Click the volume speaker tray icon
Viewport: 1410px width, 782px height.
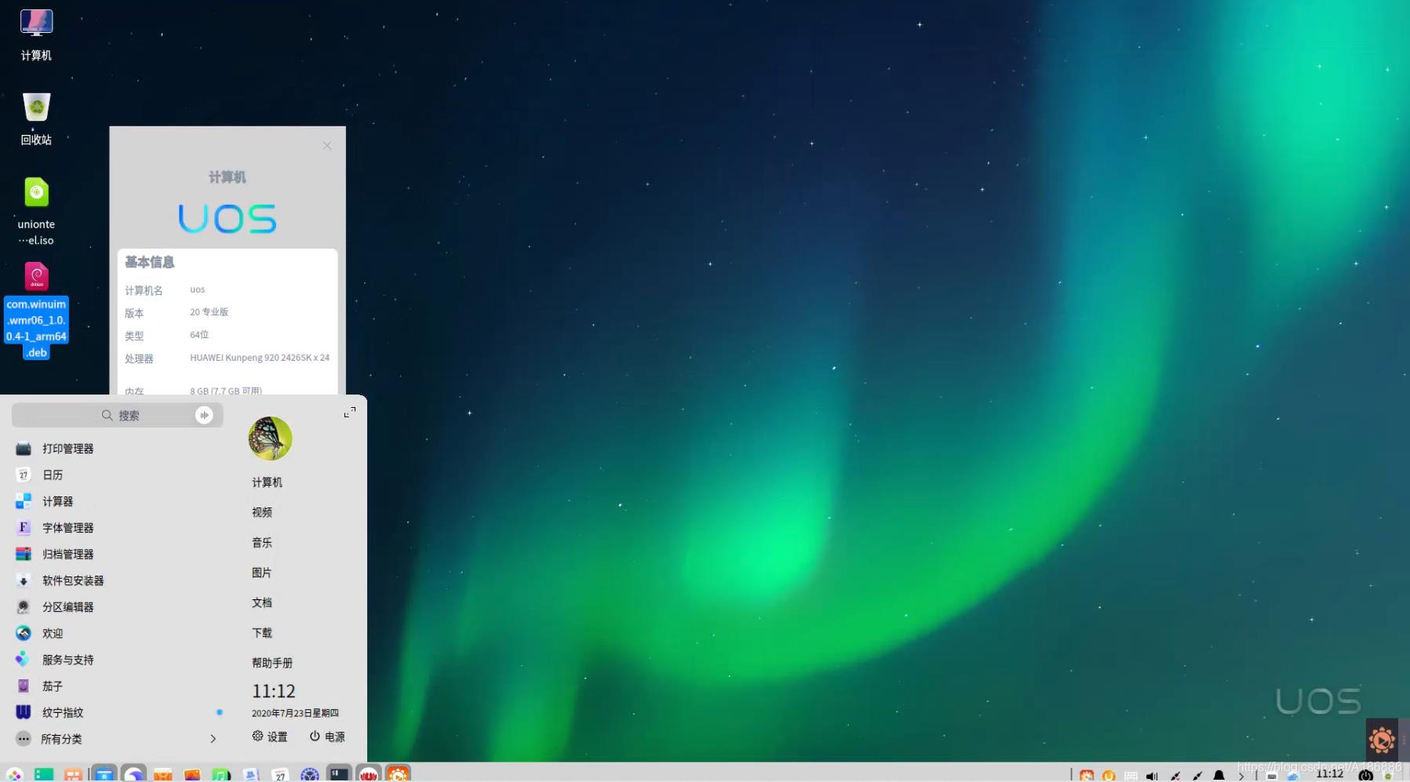(1152, 776)
